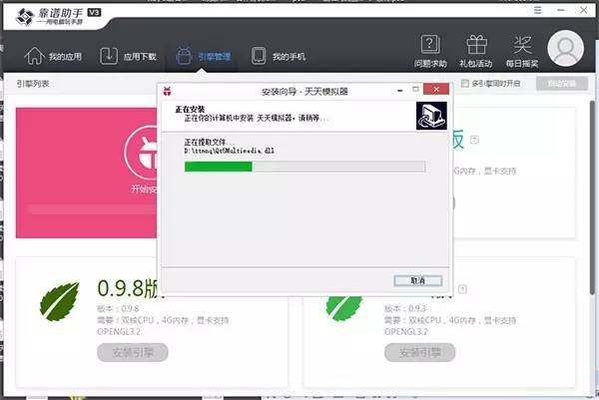Maximize the 安装向导 dialog
Screen dimensions: 599x400
point(415,90)
